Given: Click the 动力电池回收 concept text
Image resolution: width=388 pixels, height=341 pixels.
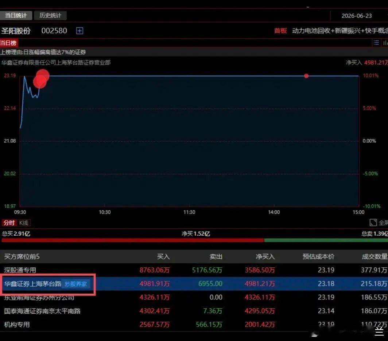Looking at the screenshot, I should coord(311,31).
